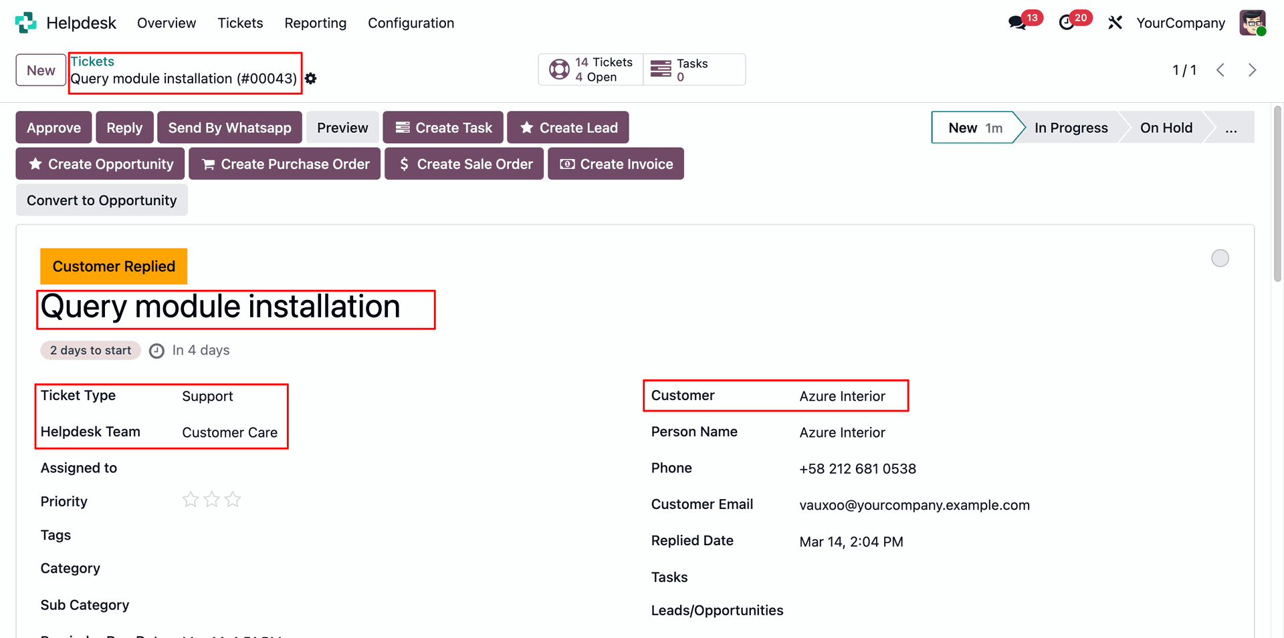1284x638 pixels.
Task: Click the Tickets breadcrumb link
Action: (92, 61)
